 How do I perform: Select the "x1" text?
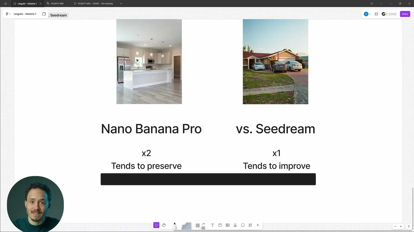point(277,153)
